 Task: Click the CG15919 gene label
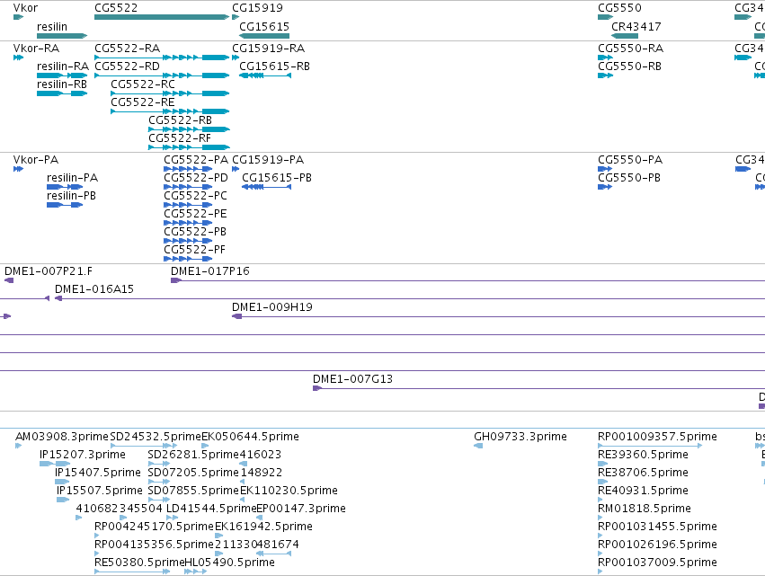257,8
